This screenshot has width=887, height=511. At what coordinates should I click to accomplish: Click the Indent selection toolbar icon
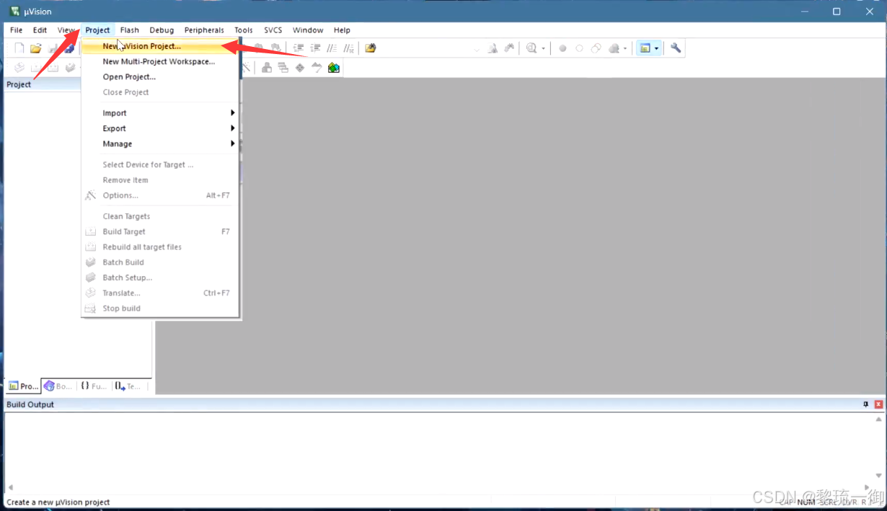pos(299,48)
